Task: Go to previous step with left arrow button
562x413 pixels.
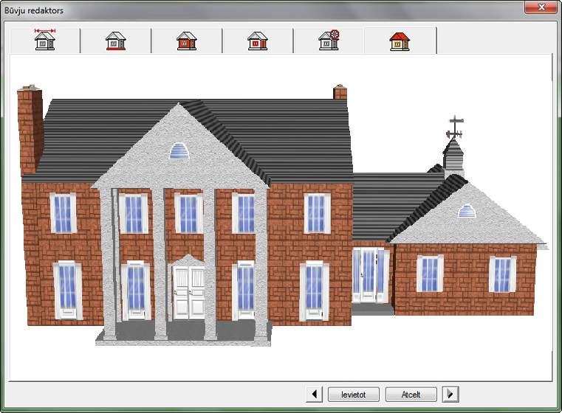Action: click(x=315, y=394)
